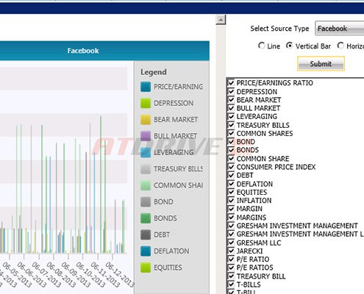Click the LEVERAGING legend blue swatch

tap(146, 152)
